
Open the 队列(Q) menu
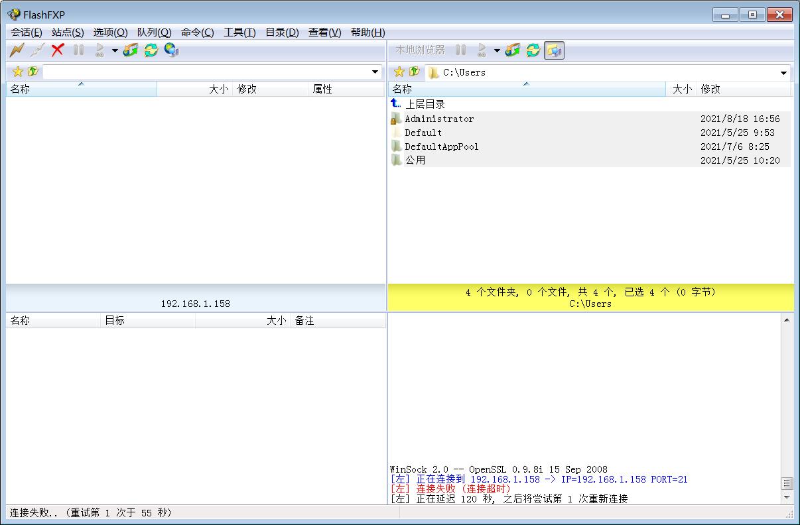(x=154, y=32)
